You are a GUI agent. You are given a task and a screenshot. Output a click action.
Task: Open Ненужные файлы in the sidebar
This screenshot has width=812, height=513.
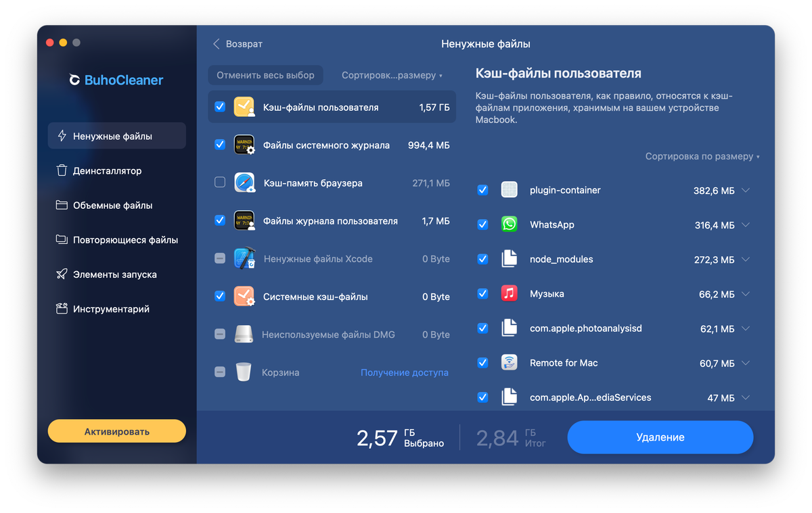point(116,136)
